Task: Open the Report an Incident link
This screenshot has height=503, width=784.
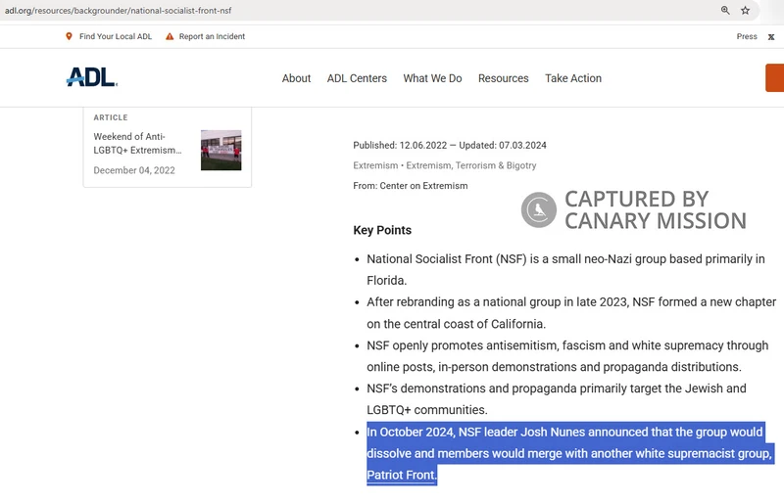Action: [x=212, y=36]
